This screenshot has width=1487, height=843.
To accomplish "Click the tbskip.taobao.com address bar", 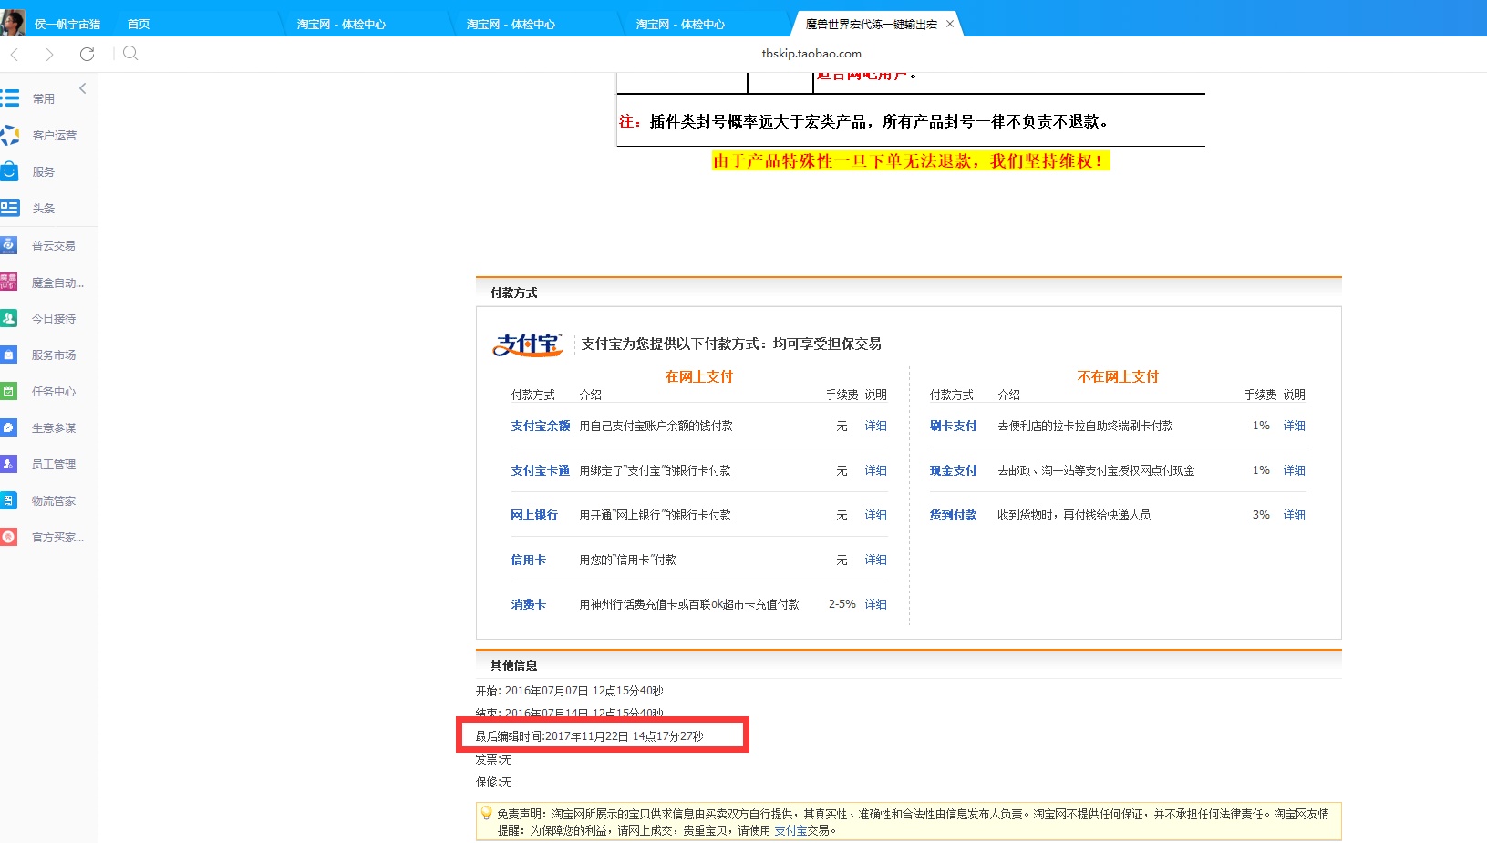I will click(x=811, y=54).
